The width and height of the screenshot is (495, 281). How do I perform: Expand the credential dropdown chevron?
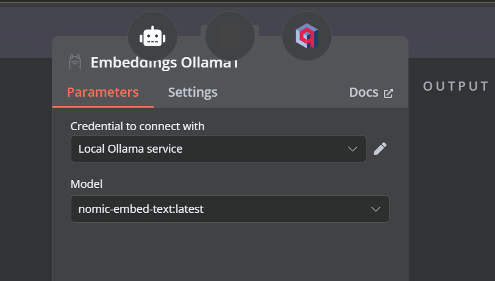pyautogui.click(x=352, y=148)
